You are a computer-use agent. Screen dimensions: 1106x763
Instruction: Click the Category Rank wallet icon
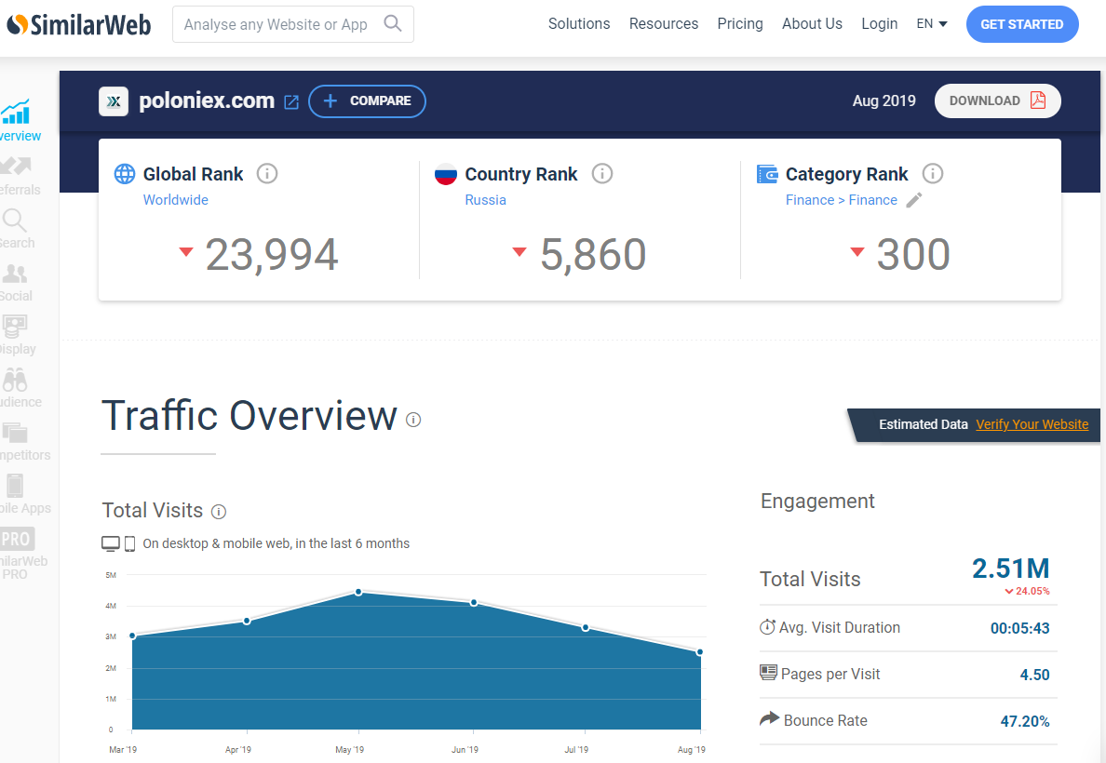coord(767,173)
